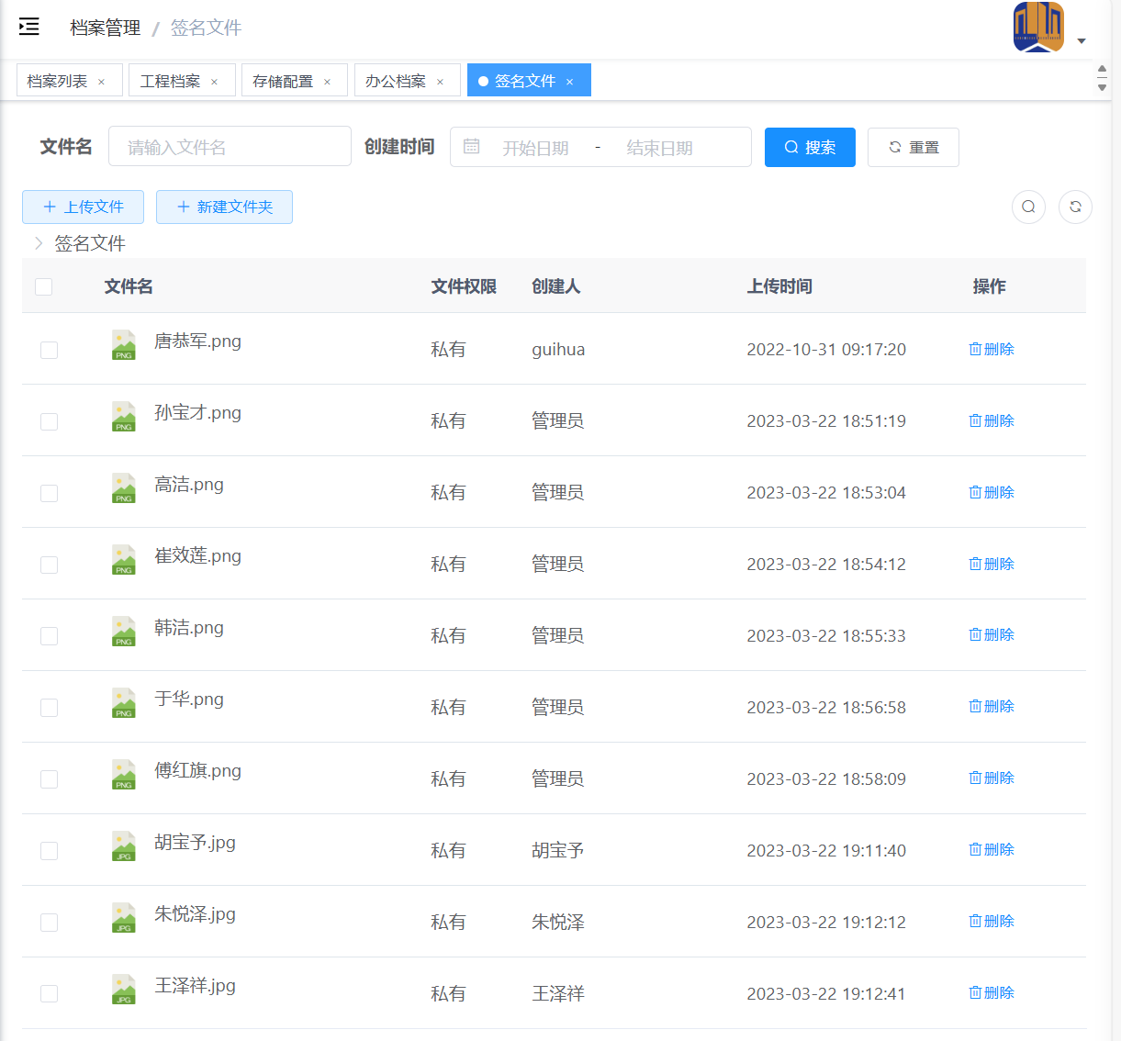Delete 王泽祥.jpg via 删除 link
Screen dimensions: 1121x1041
992,992
